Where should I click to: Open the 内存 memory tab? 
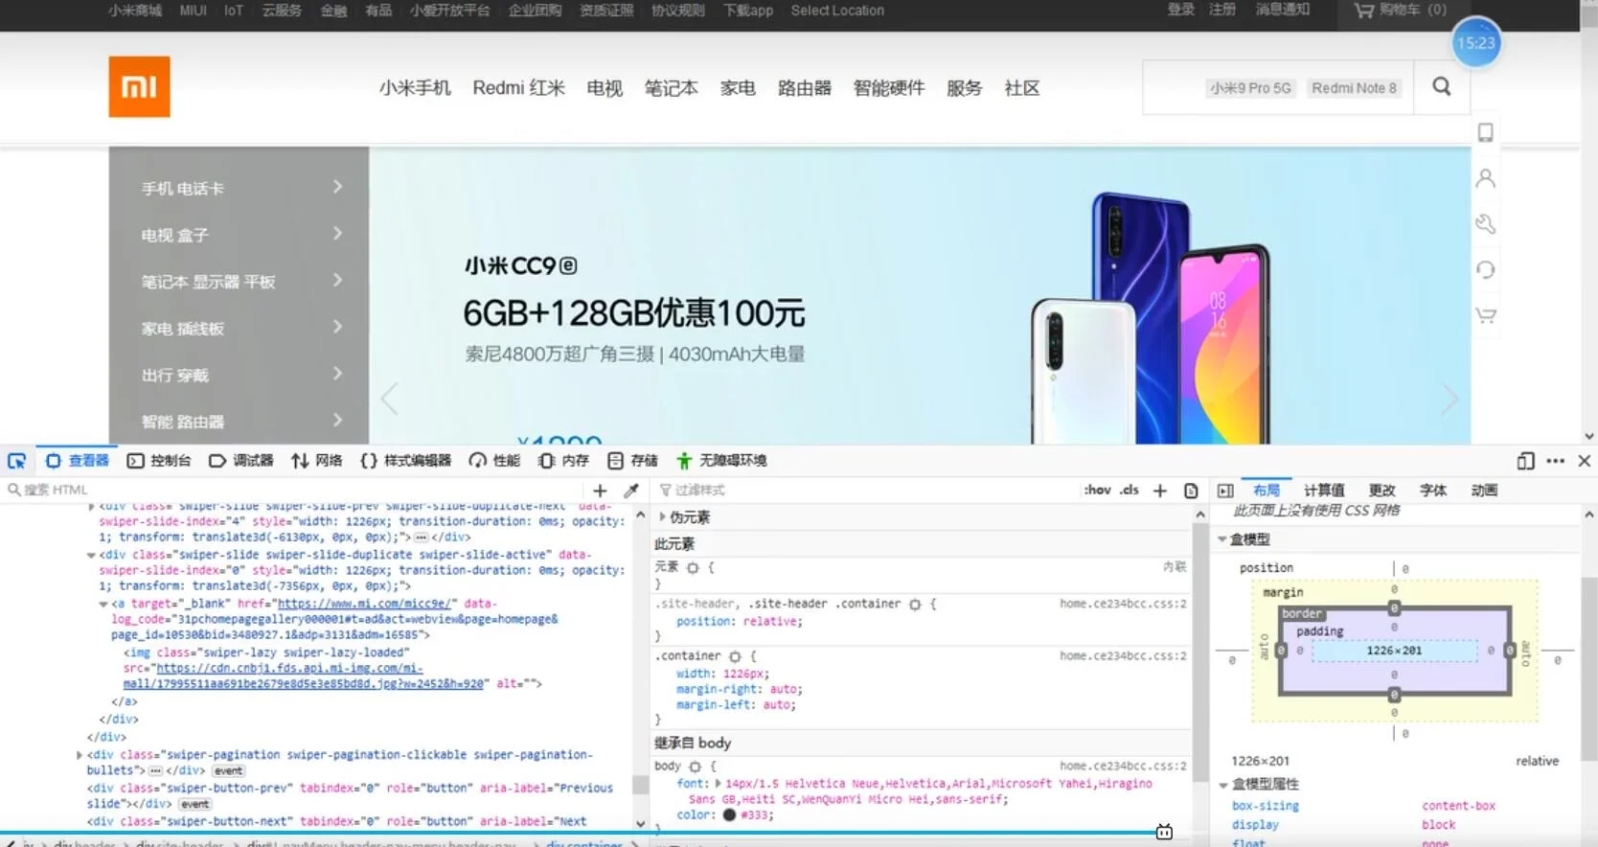pos(563,461)
